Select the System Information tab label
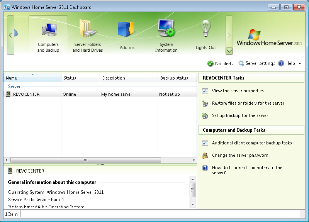The image size is (309, 222). coord(166,47)
